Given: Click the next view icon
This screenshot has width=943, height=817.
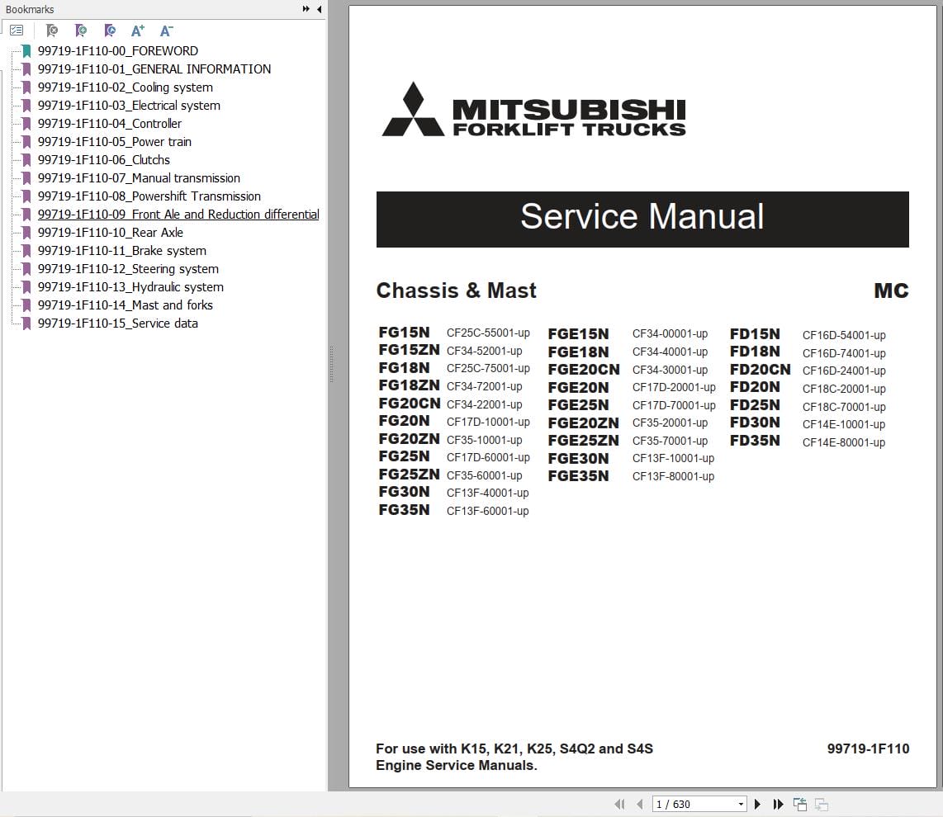Looking at the screenshot, I should point(822,804).
